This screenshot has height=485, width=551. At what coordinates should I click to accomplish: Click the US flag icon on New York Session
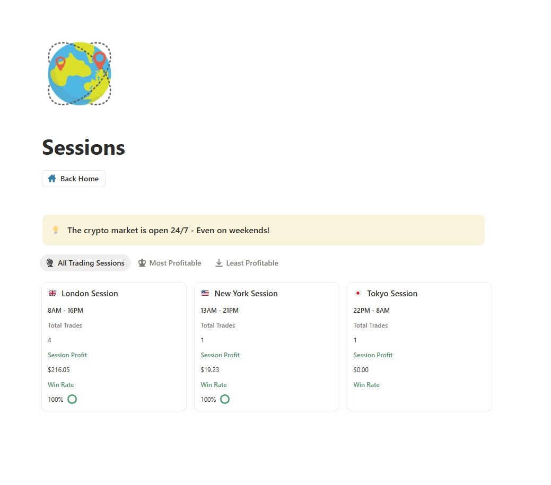point(205,293)
